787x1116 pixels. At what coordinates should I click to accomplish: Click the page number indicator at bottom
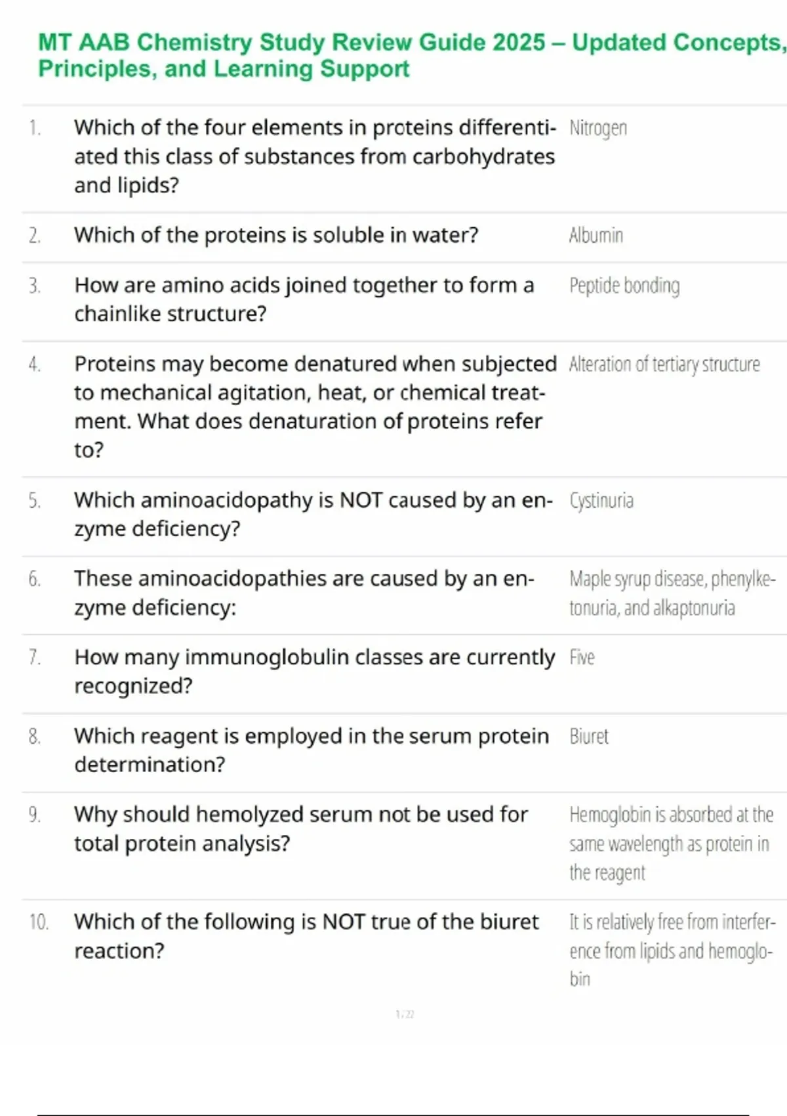point(405,1014)
